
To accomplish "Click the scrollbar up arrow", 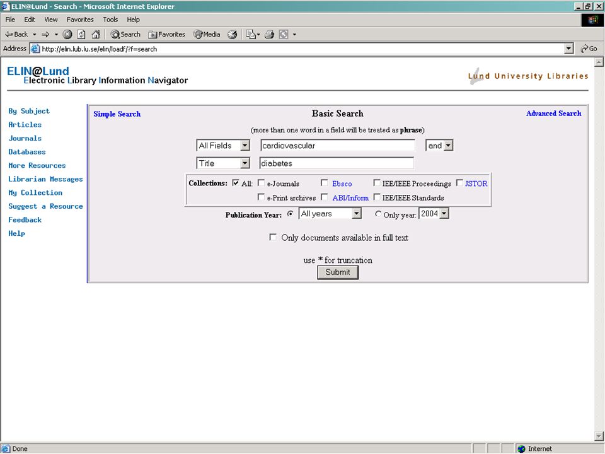I will point(599,62).
